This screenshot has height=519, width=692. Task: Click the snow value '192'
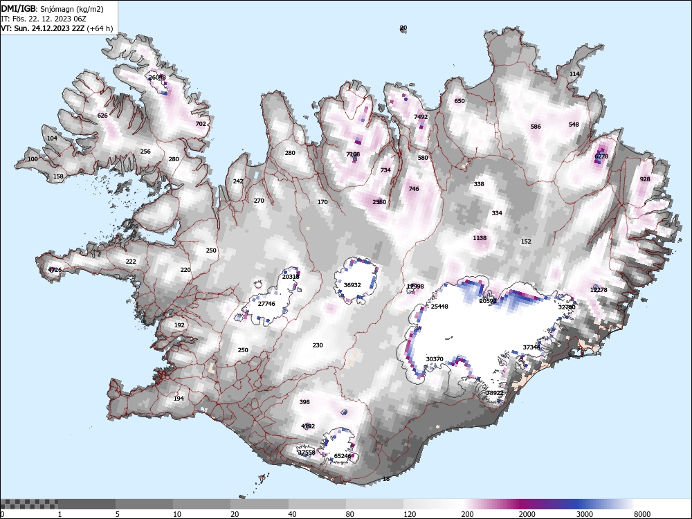click(x=179, y=325)
